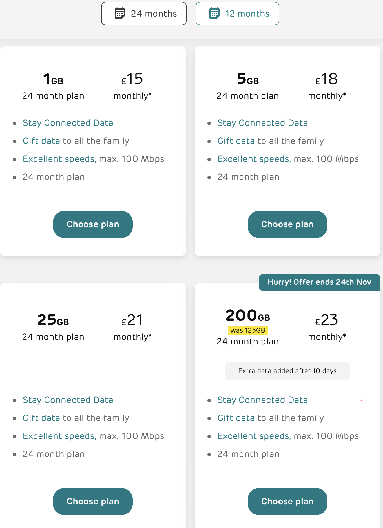The image size is (383, 528).
Task: Open Gift data link in 5GB plan
Action: 236,141
